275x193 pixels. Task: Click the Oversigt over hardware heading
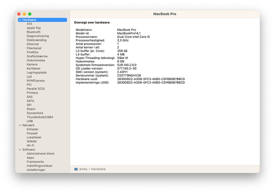point(92,22)
